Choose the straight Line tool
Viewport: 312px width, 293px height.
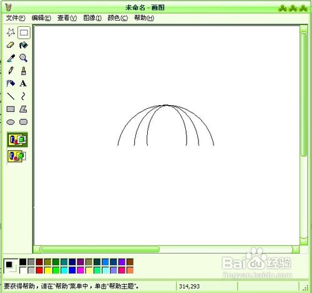[x=11, y=96]
